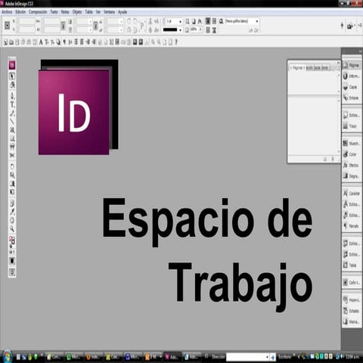Image resolution: width=363 pixels, height=363 pixels.
Task: Collapse the floating Páginas panel to icons
Action: click(x=338, y=62)
